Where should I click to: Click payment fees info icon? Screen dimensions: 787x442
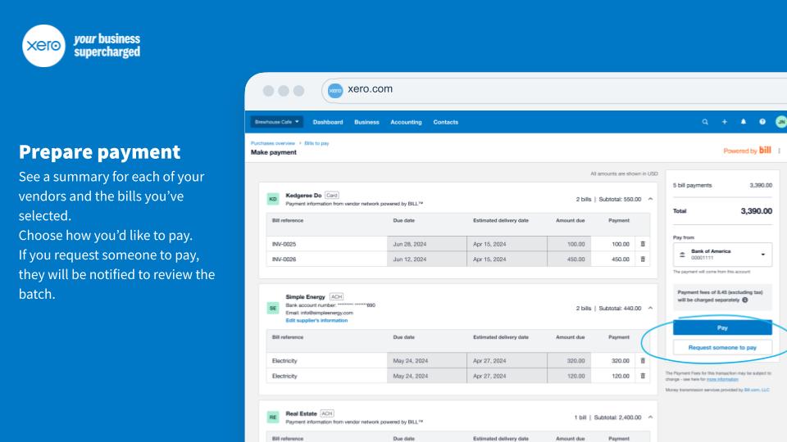click(x=745, y=300)
